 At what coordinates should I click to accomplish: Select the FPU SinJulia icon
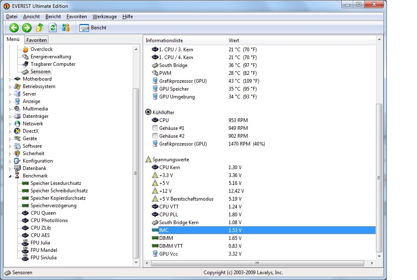click(x=25, y=257)
